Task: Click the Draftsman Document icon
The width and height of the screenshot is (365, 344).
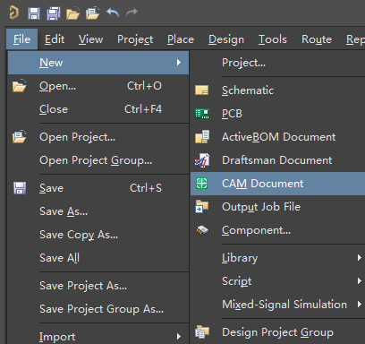Action: [202, 160]
